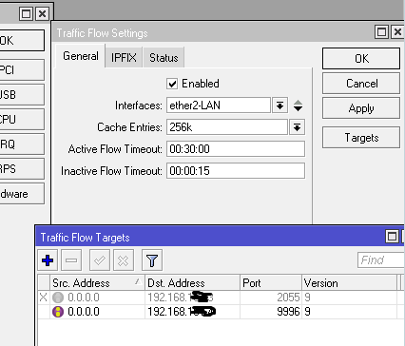Click source 0.0.0.0 in port 9996 row

[84, 312]
